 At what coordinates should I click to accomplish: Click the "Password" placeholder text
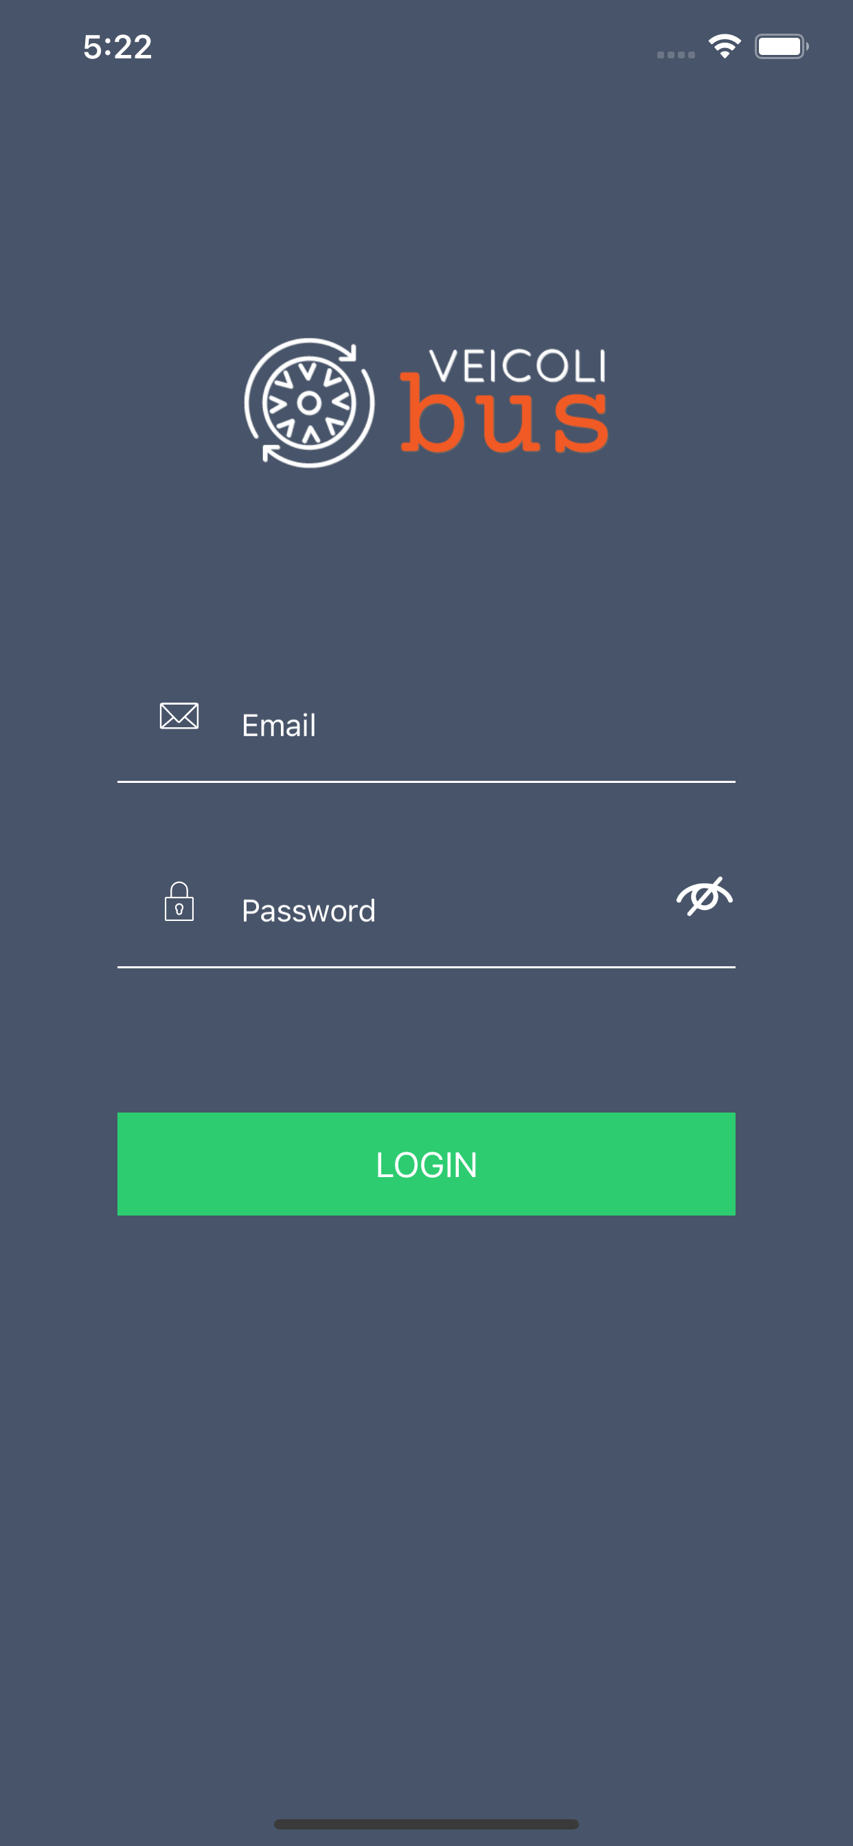(x=308, y=911)
